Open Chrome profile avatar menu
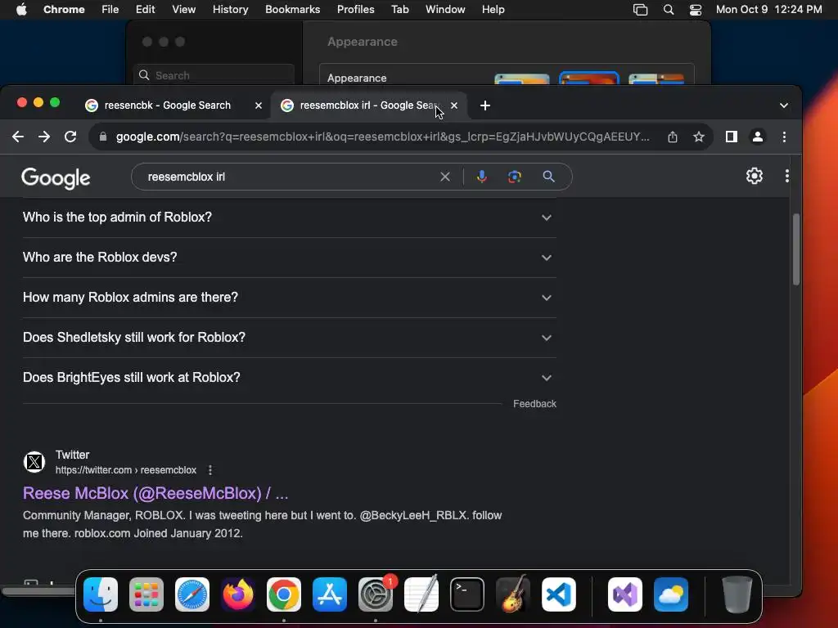The image size is (838, 628). (757, 137)
